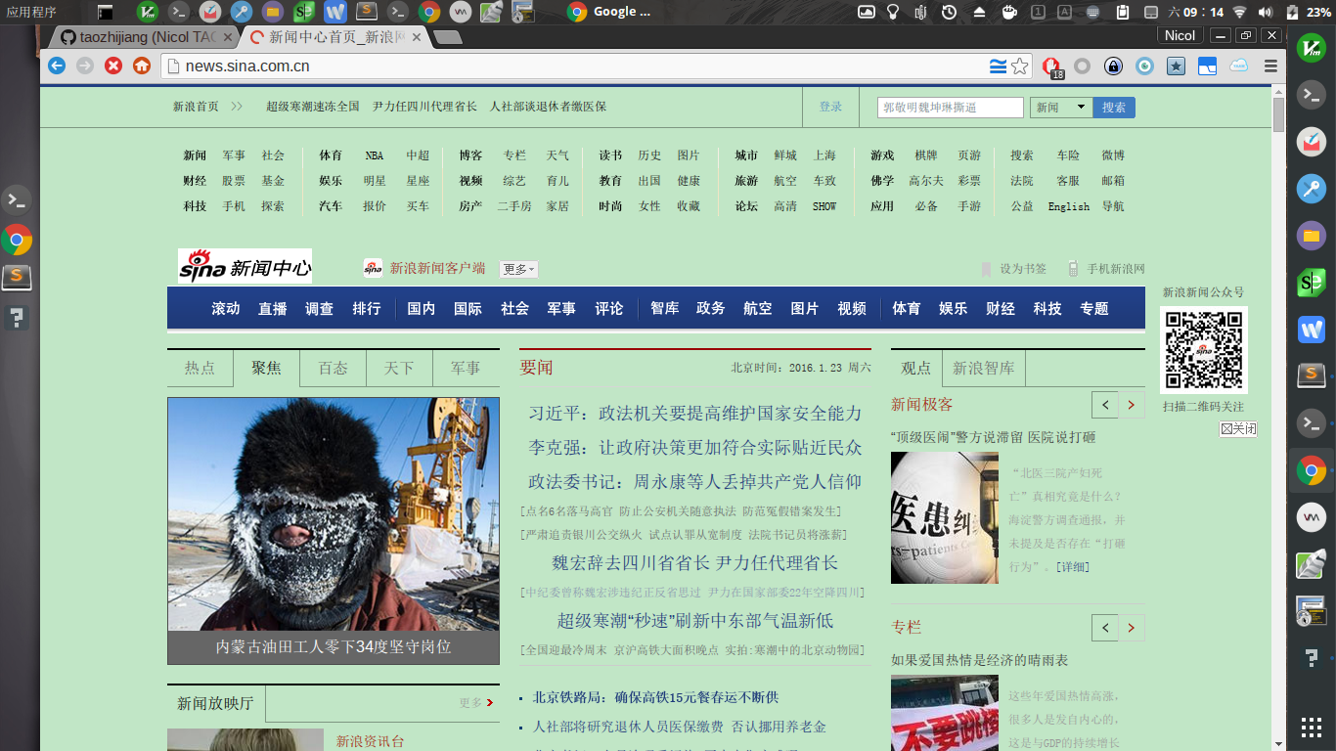Open 智库 in the blue navigation bar

point(664,308)
